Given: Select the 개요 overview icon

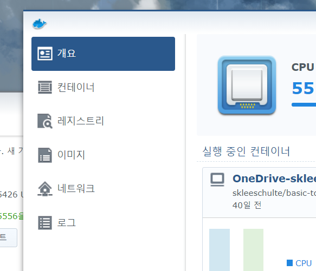Looking at the screenshot, I should pos(45,54).
